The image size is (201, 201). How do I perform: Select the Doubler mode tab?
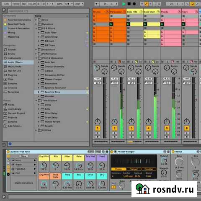(x=149, y=169)
